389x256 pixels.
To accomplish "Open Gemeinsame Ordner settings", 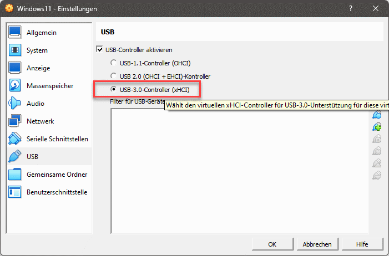I will 49,175.
